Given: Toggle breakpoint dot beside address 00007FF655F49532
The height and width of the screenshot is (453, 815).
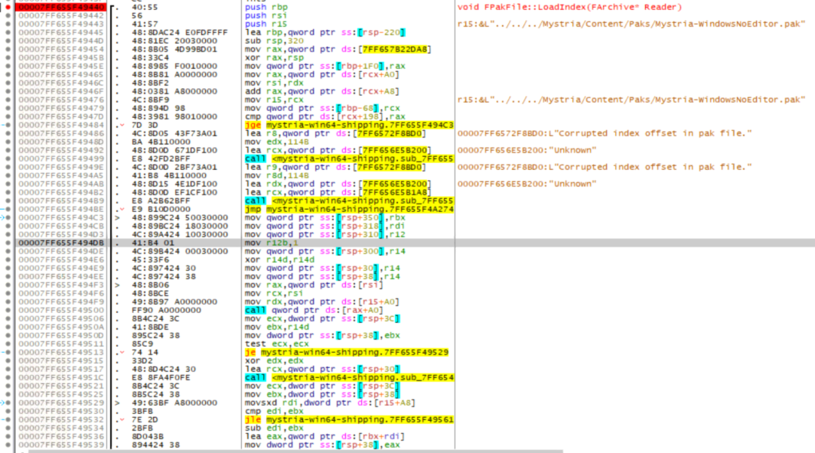Looking at the screenshot, I should pos(8,420).
